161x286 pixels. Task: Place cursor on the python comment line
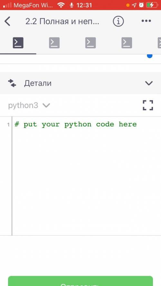pyautogui.click(x=76, y=124)
